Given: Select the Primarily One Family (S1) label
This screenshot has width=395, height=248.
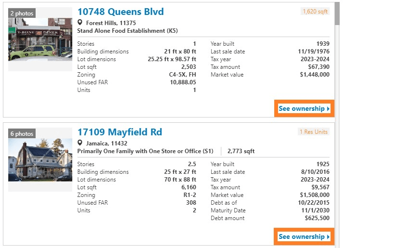Looking at the screenshot, I should (x=145, y=151).
